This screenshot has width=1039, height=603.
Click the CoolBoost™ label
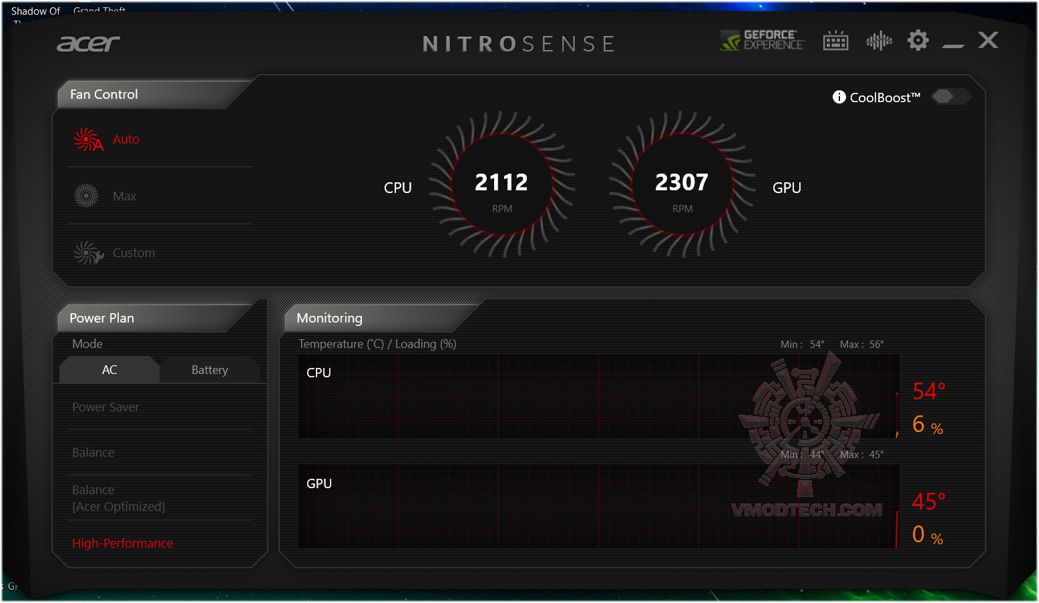click(x=885, y=97)
